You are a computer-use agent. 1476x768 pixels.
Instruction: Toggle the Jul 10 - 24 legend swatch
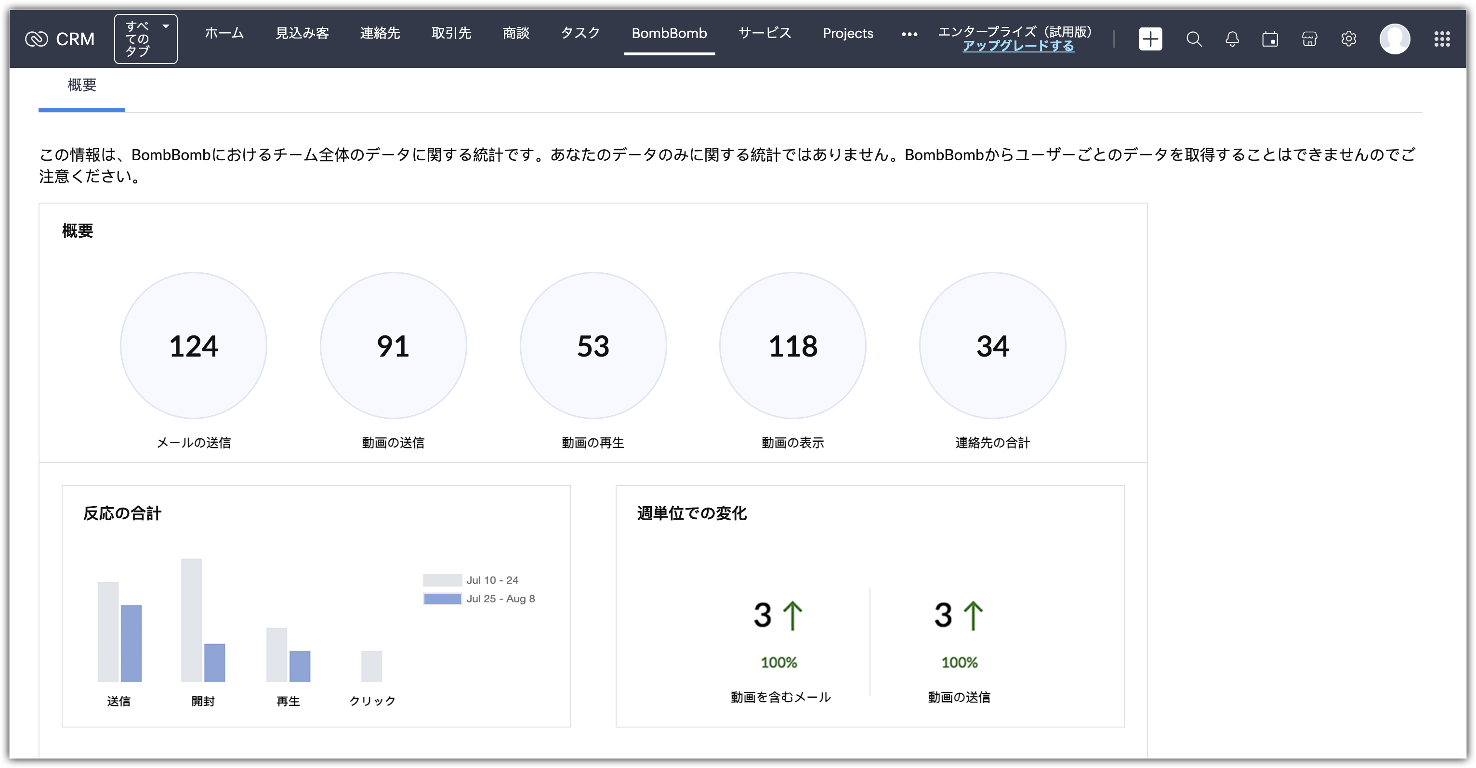442,580
